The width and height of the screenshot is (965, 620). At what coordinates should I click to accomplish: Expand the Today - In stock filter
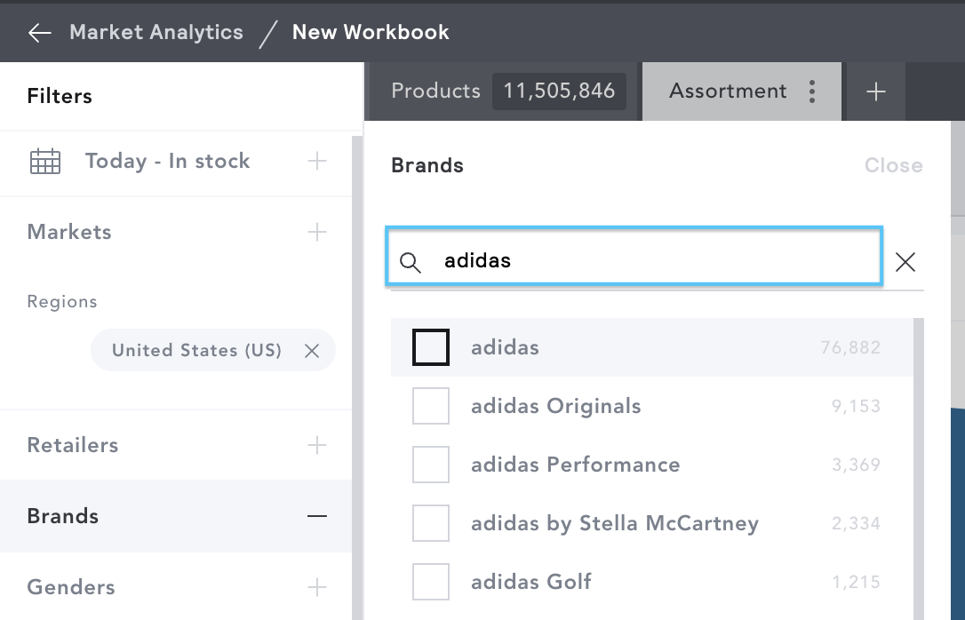coord(317,161)
